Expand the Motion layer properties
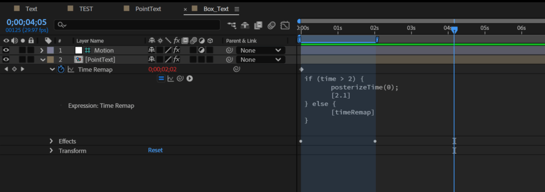Viewport: 545px width, 192px height. click(42, 50)
